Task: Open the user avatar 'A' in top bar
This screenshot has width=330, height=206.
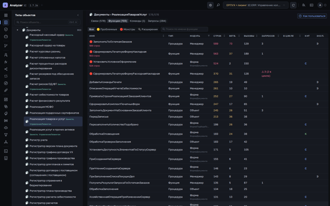Action: [320, 5]
